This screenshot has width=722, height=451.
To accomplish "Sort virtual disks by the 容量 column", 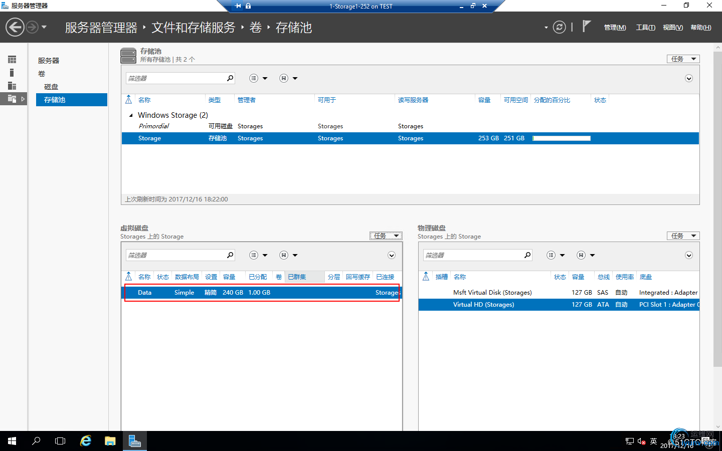I will coord(229,277).
